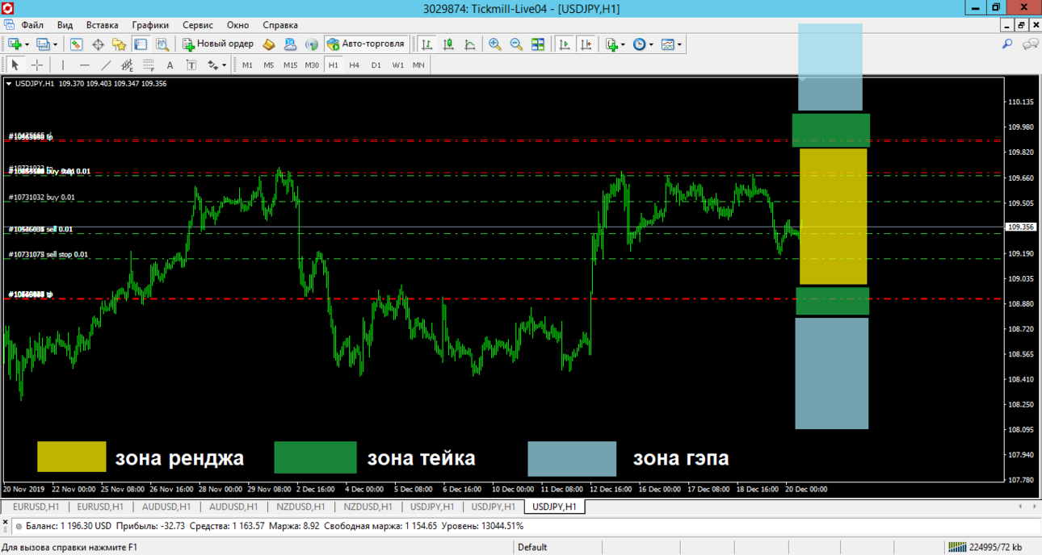Image resolution: width=1042 pixels, height=555 pixels.
Task: Select the horizontal line drawing tool
Action: [84, 65]
